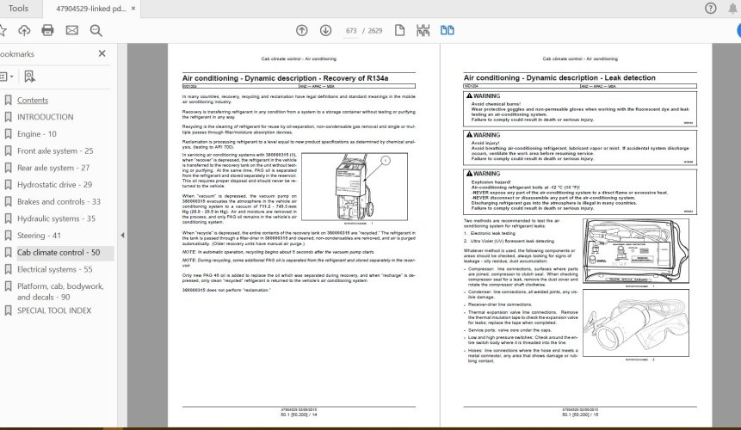
Task: Click the Explosion hazard WARNING box
Action: 580,192
